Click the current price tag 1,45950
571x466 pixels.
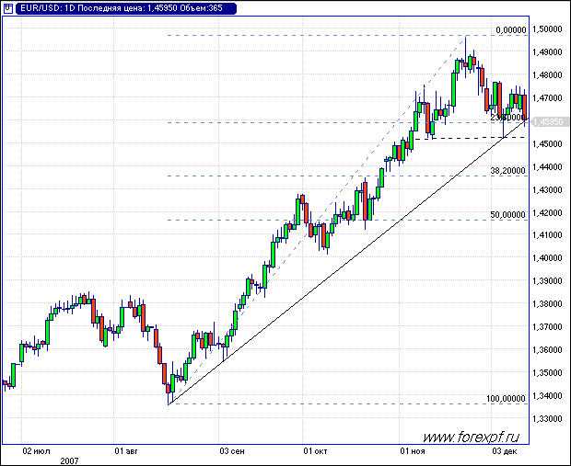(549, 121)
